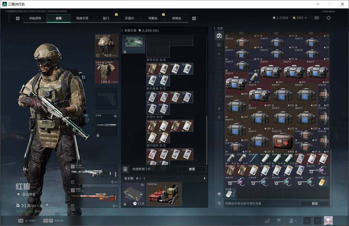Click the 零号大坝: 6/6 keycard heading

point(156,60)
